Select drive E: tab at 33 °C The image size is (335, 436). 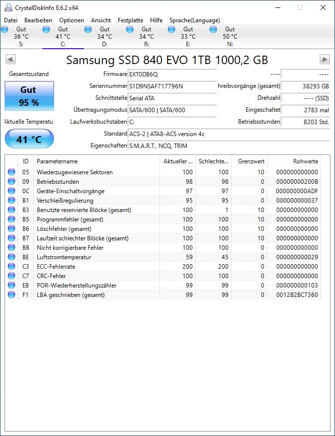coord(188,36)
